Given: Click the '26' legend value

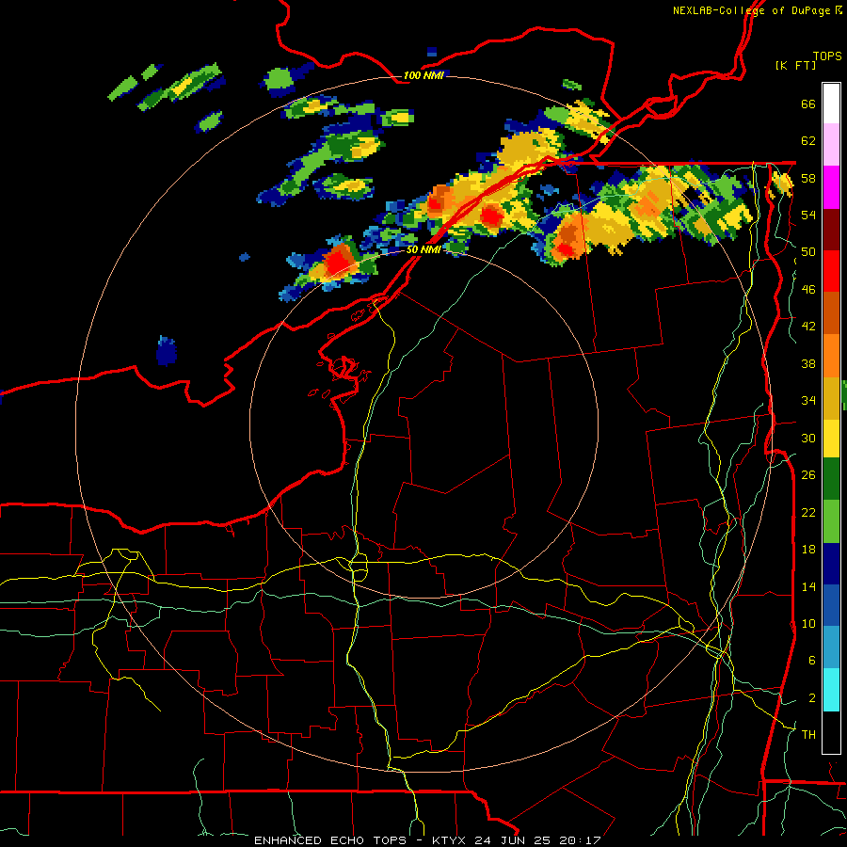Looking at the screenshot, I should [808, 475].
